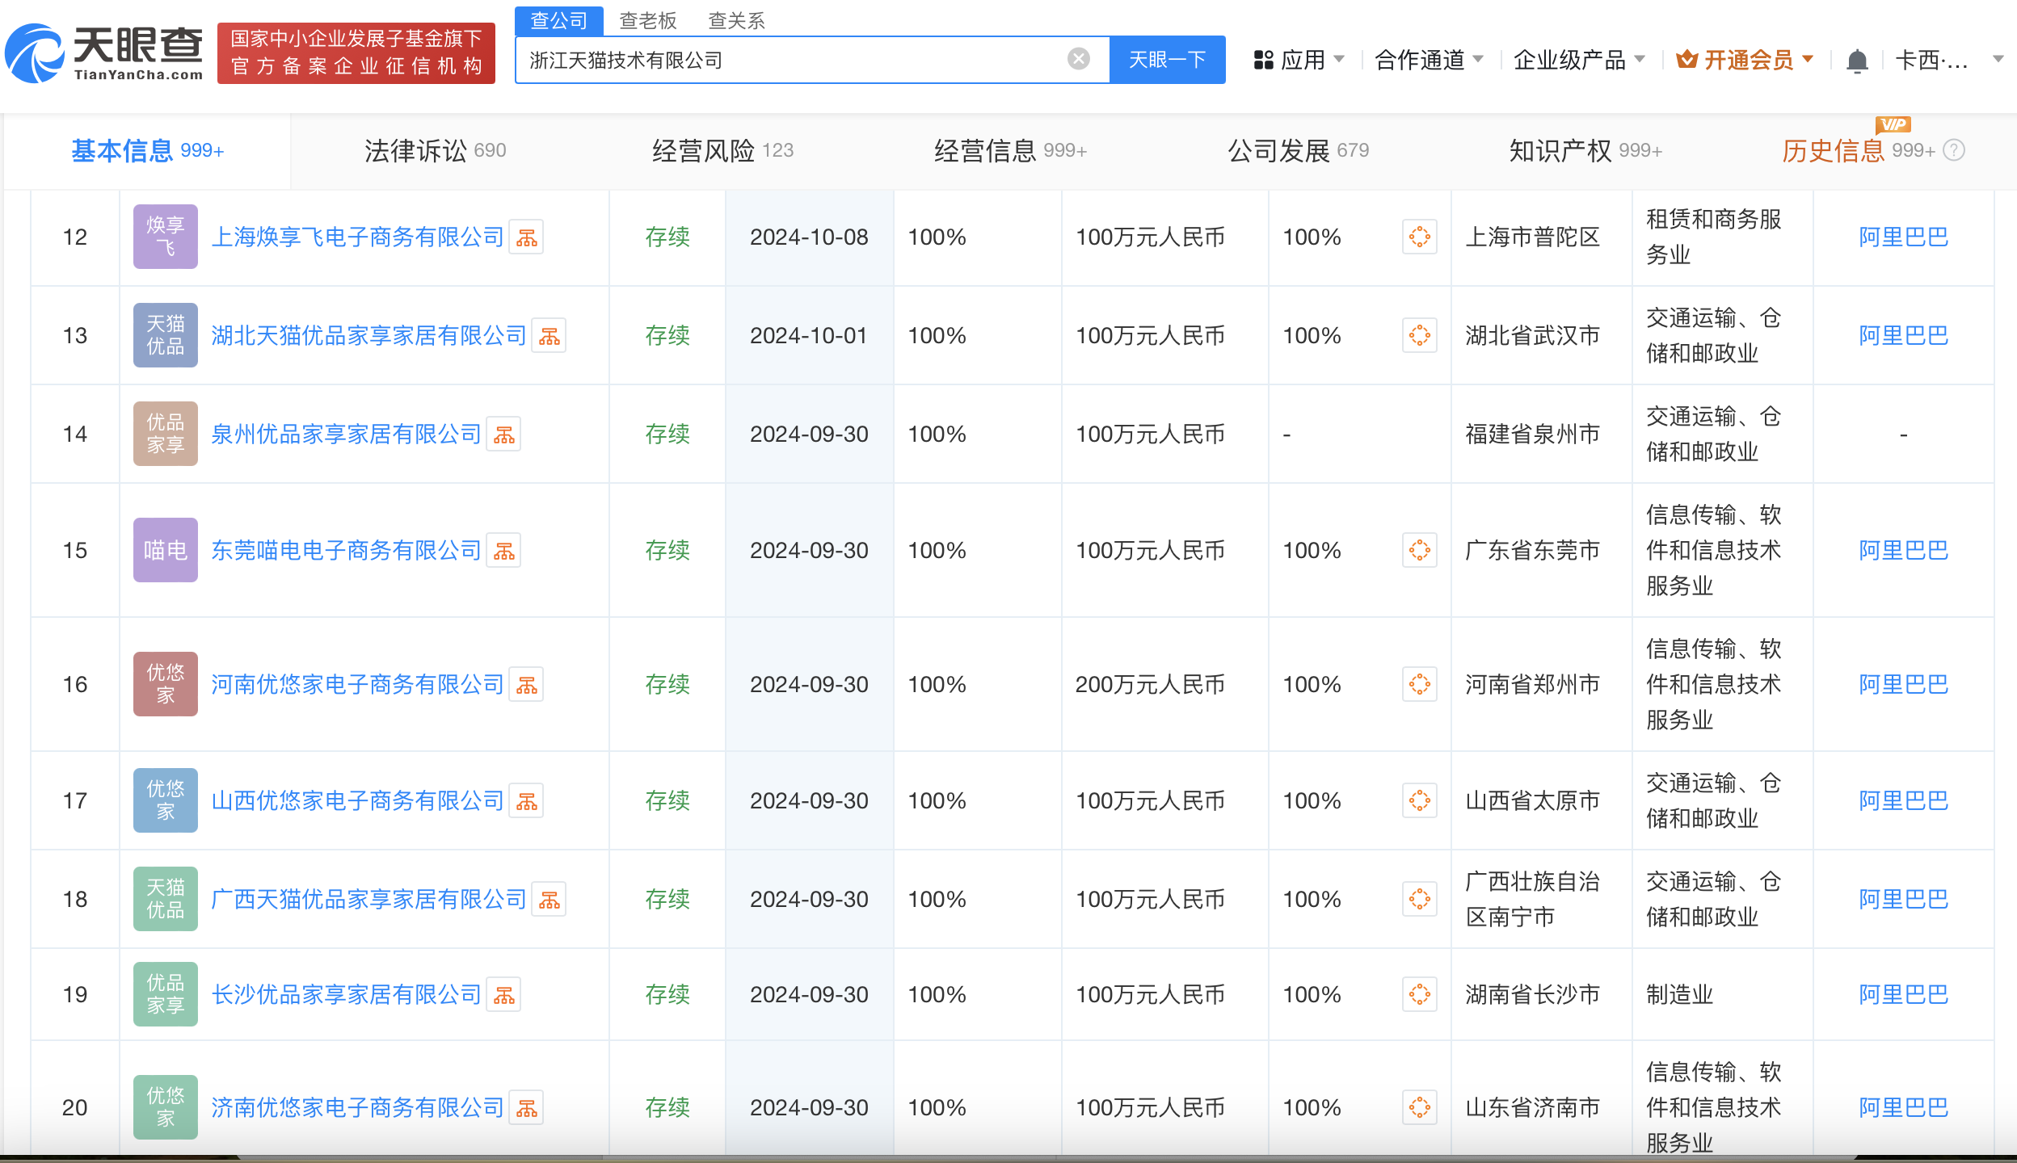Open the 基本信息 tab

point(147,151)
